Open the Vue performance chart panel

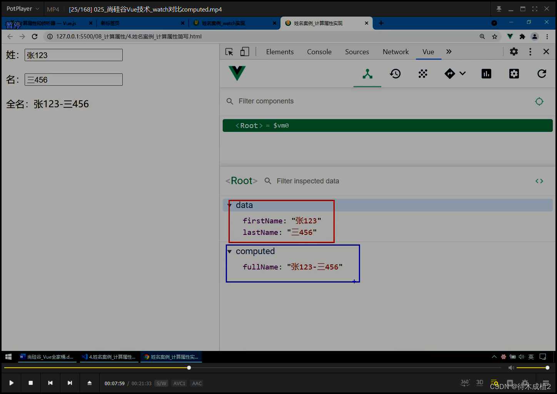click(x=486, y=73)
